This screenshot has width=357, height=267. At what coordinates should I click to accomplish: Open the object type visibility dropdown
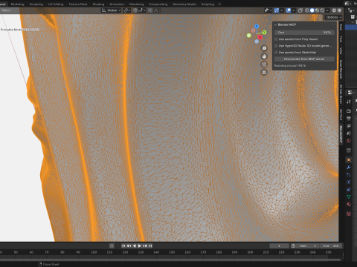(268, 10)
